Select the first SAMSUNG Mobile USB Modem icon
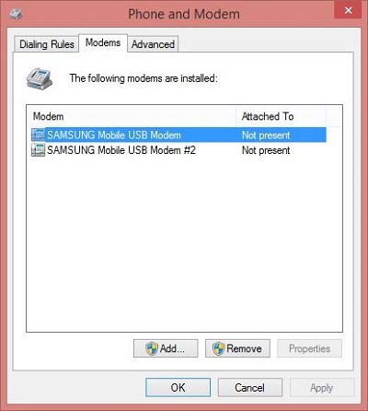368x411 pixels. [x=38, y=135]
